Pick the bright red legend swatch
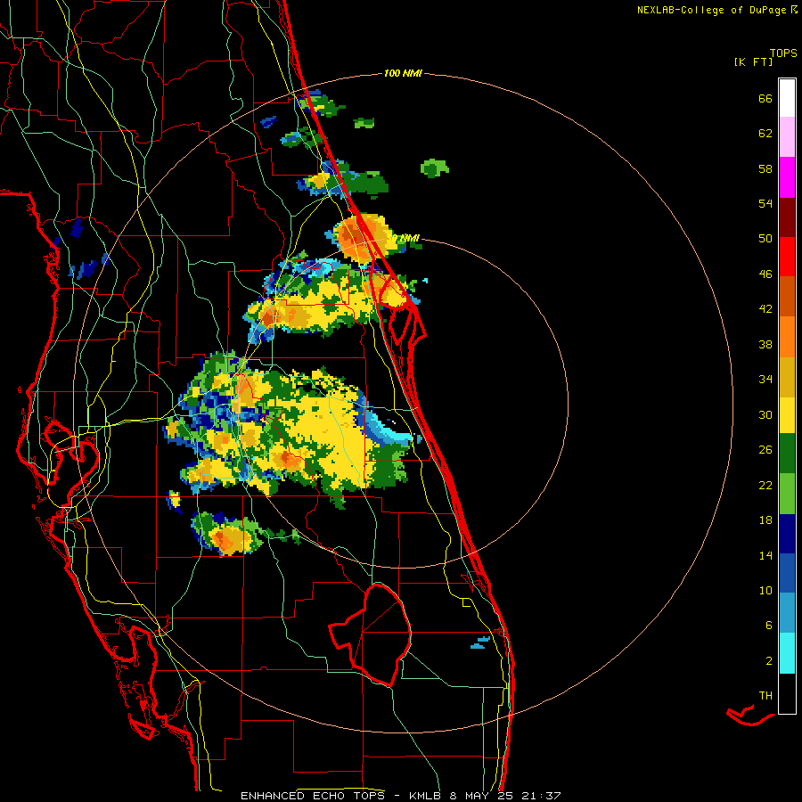Viewport: 802px width, 802px height. [x=787, y=257]
